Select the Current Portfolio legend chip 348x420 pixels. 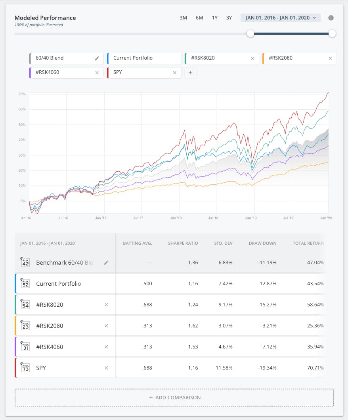tap(144, 58)
